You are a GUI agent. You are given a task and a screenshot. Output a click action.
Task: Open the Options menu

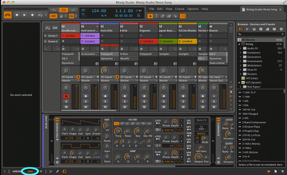coord(193,9)
